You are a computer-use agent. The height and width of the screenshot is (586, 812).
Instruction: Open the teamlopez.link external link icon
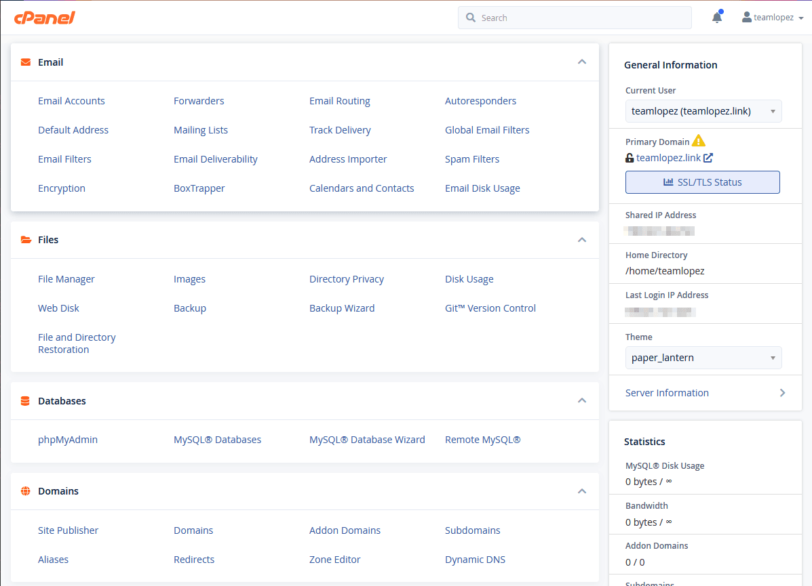[x=708, y=158]
